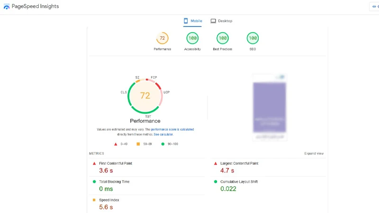This screenshot has width=379, height=213.
Task: Click the red triangle beside Largest Contentful Paint
Action: [x=216, y=163]
